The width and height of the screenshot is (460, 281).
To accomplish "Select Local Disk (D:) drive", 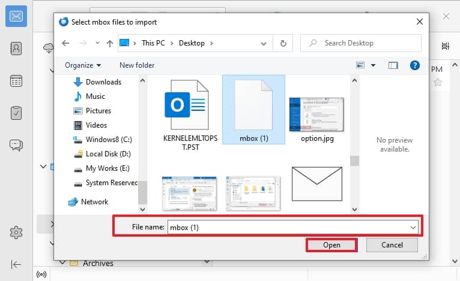I will click(x=102, y=153).
